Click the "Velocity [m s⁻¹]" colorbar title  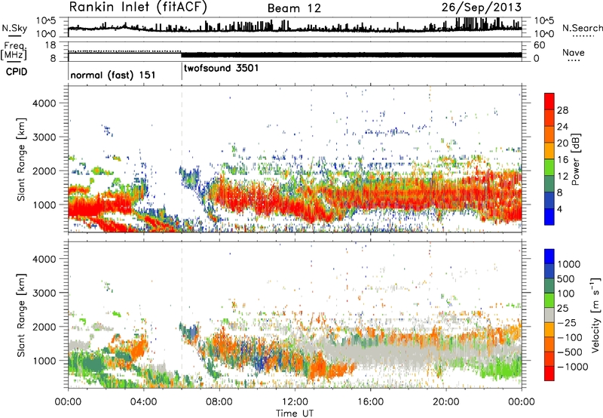click(x=595, y=315)
